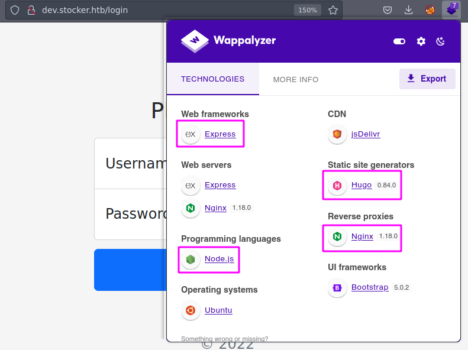This screenshot has height=350, width=468.
Task: Click the 'Web frameworks' category heading
Action: [215, 114]
